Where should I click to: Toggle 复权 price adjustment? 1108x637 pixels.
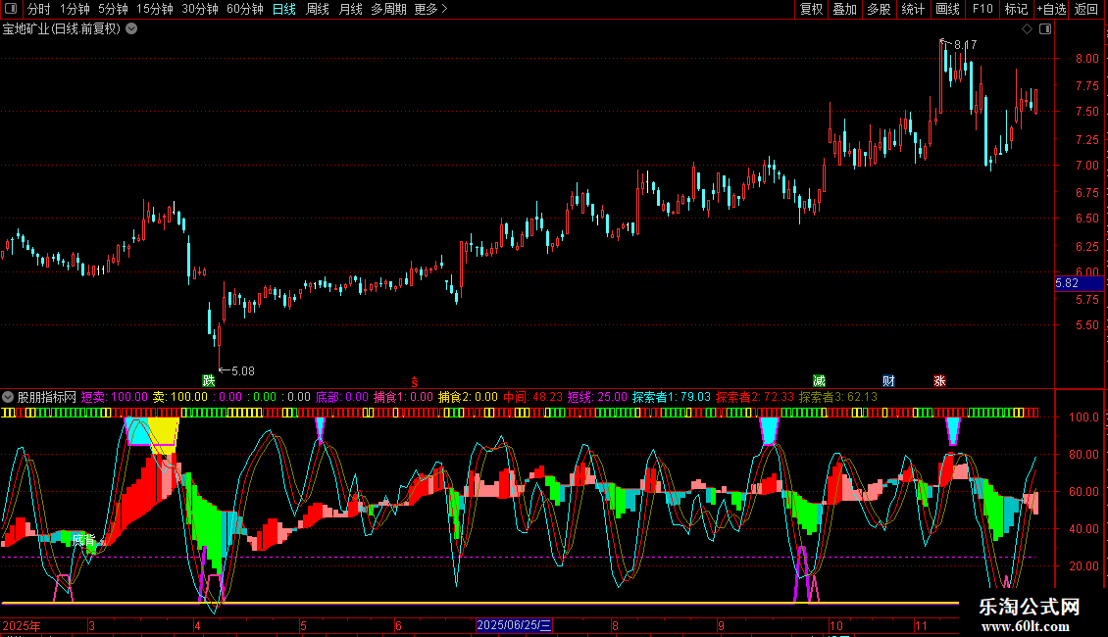tap(811, 10)
